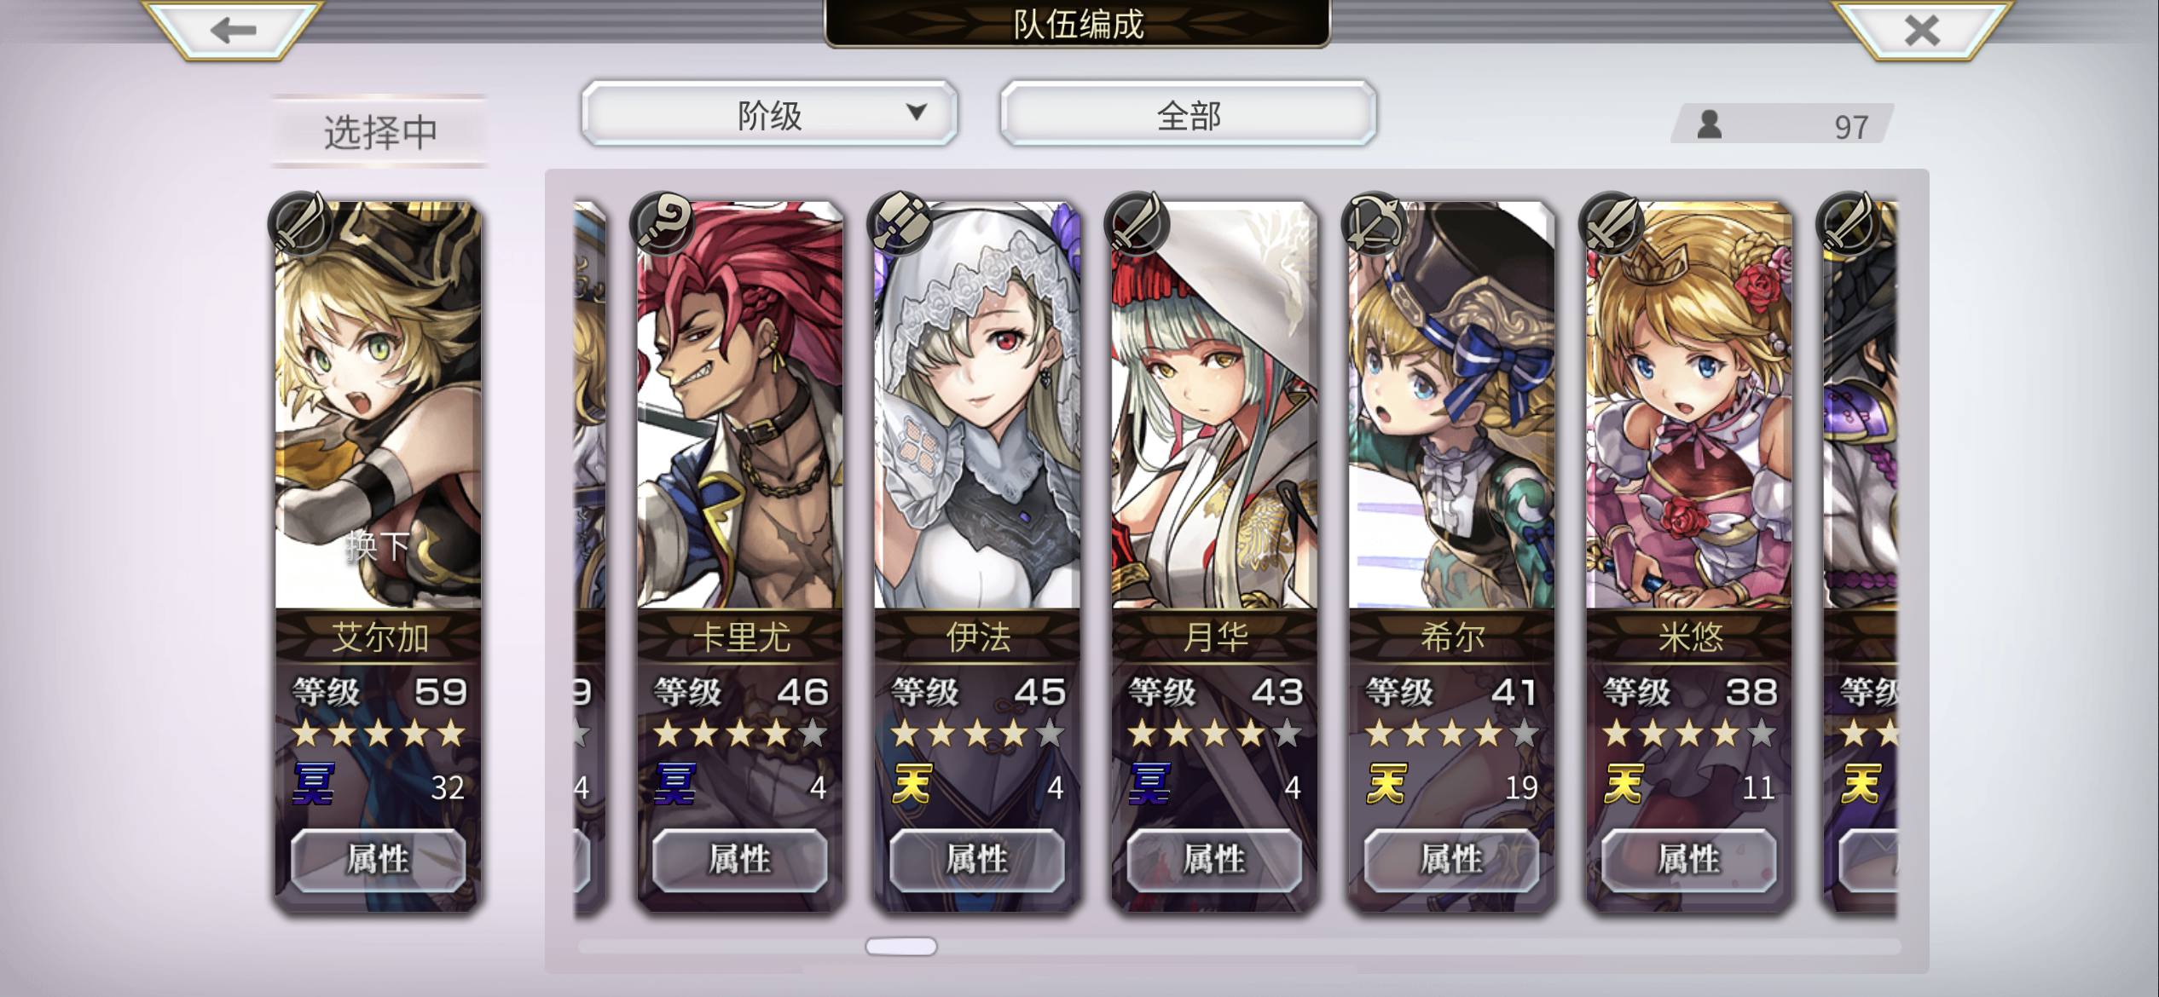
Task: Click the dropdown arrow beside 阶级
Action: (917, 112)
